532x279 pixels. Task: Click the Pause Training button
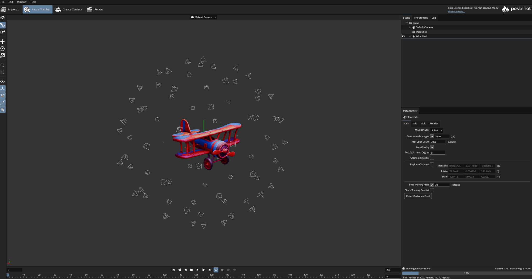click(x=37, y=9)
